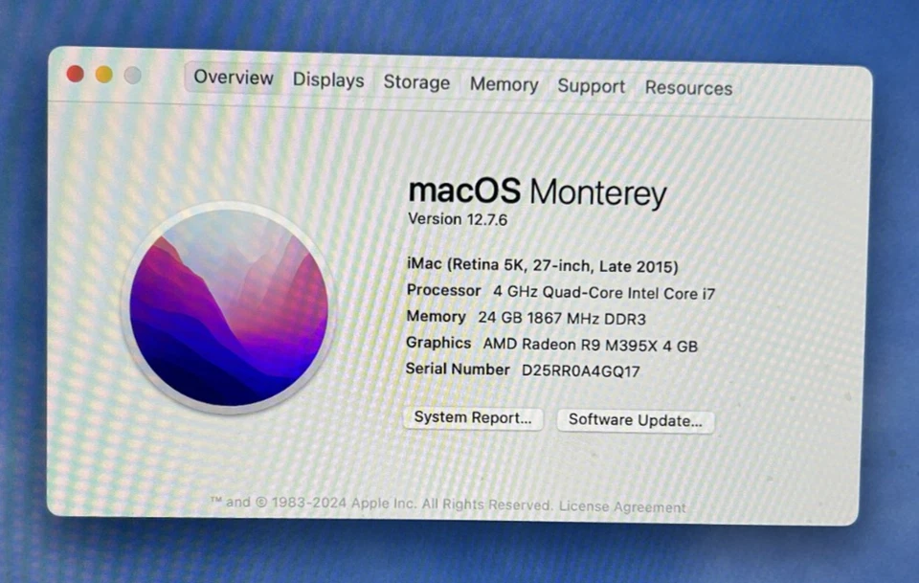Click the AMD Radeon Graphics entry
This screenshot has height=583, width=919.
click(555, 343)
